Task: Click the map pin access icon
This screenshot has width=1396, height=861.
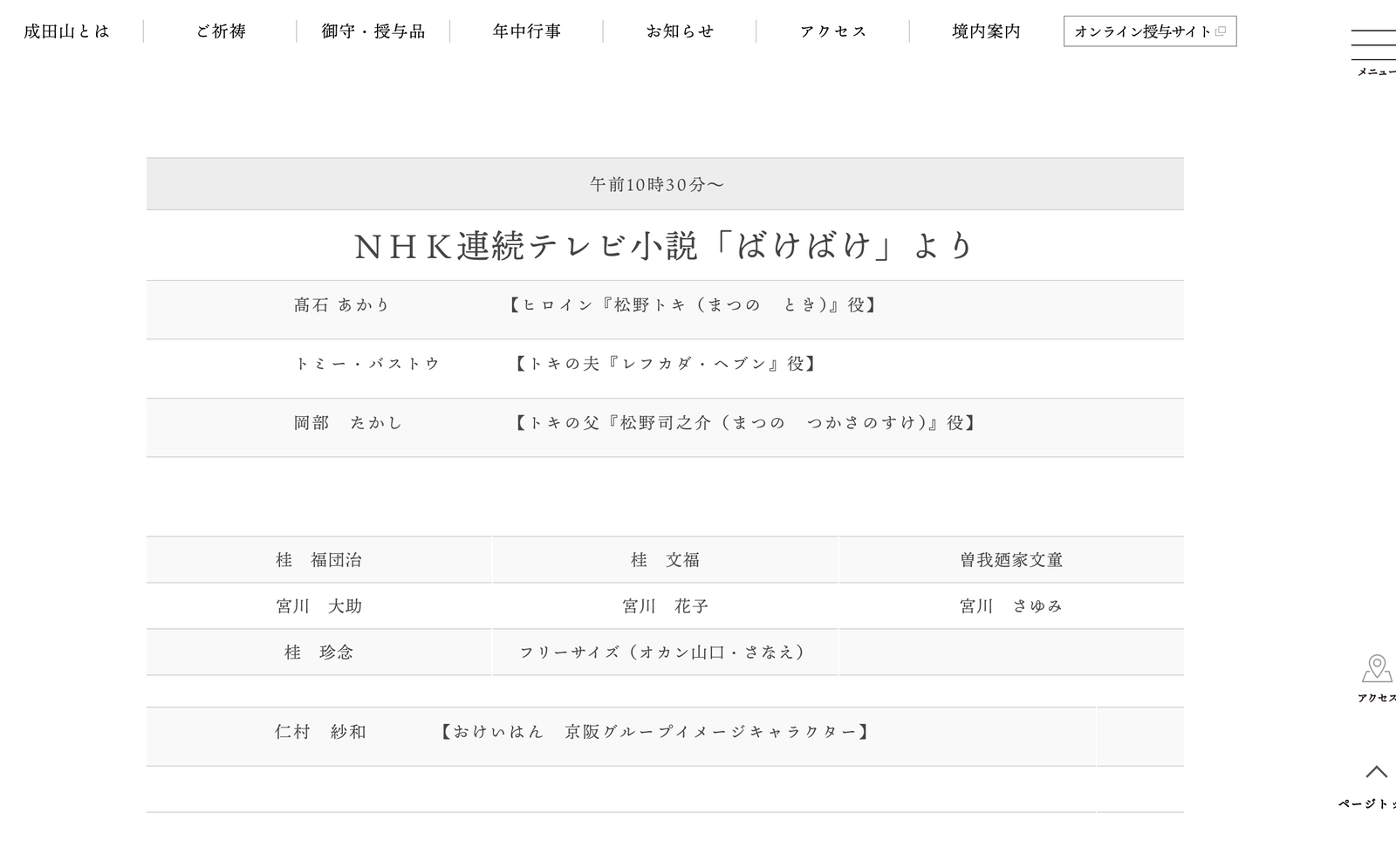Action: click(1377, 669)
